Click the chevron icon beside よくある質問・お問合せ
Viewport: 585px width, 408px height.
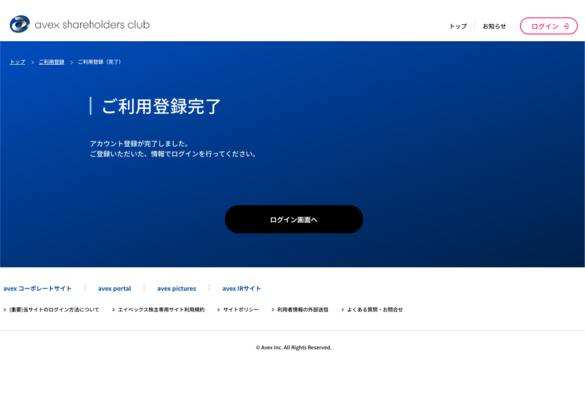point(343,310)
